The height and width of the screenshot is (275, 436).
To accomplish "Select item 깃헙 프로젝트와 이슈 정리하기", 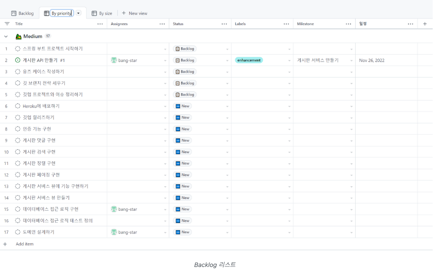I will coord(52,95).
